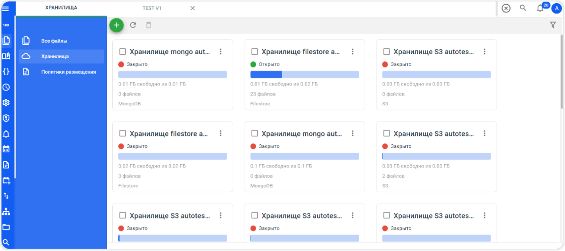This screenshot has height=251, width=565.
Task: Open the filter funnel icon
Action: click(553, 25)
